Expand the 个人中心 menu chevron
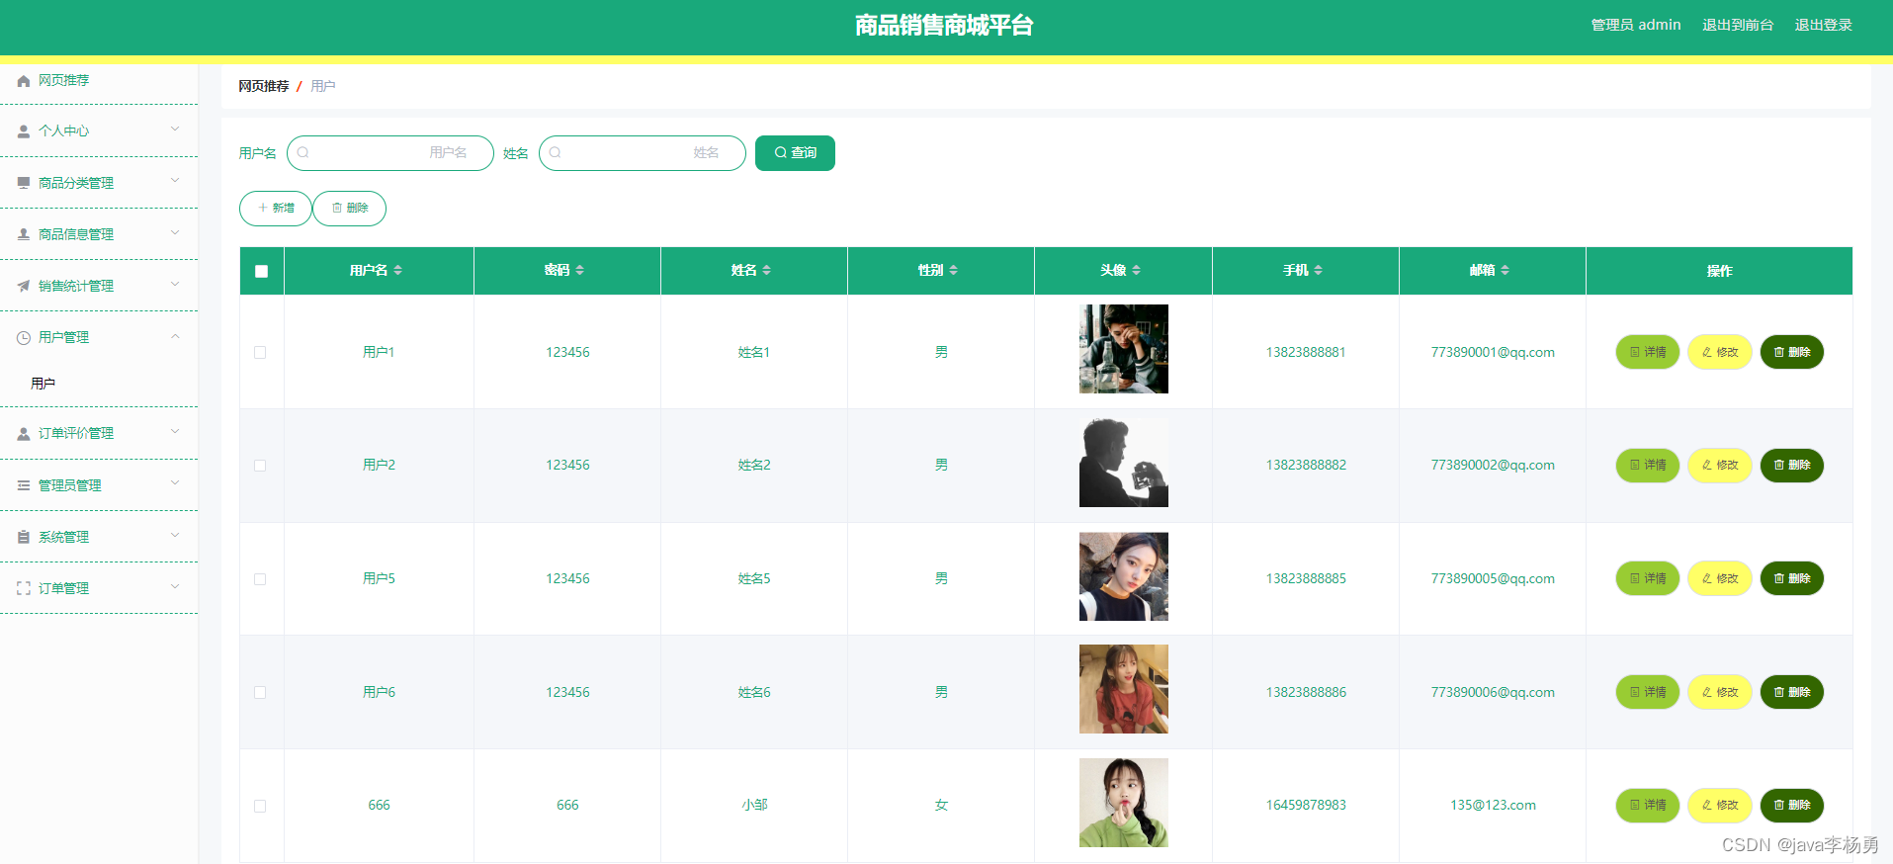This screenshot has width=1893, height=864. coord(175,129)
